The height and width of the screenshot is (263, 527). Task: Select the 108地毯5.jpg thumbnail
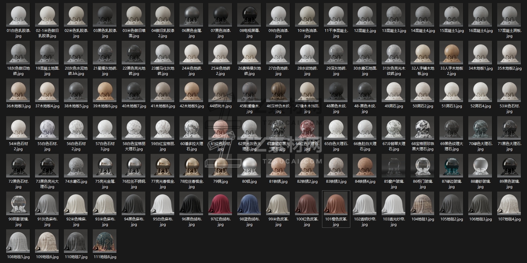tap(18, 241)
